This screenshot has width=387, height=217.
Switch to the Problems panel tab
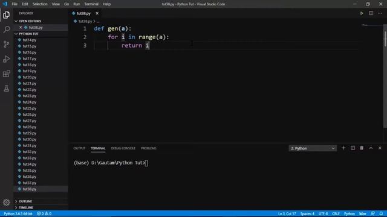click(x=149, y=148)
